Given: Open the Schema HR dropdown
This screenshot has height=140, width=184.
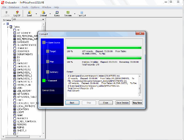Looking at the screenshot, I should click(28, 19).
